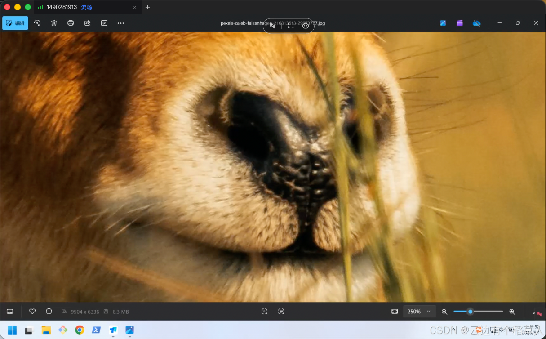Image resolution: width=546 pixels, height=339 pixels.
Task: Launch Chrome from the taskbar
Action: (x=80, y=330)
